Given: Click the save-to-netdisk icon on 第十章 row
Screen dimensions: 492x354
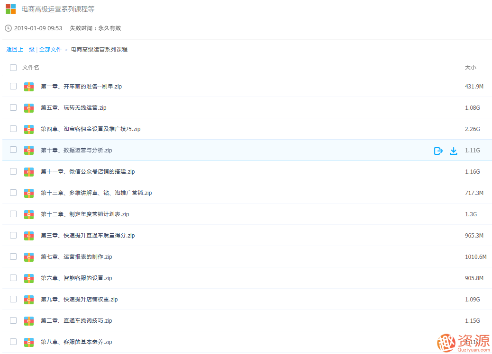Looking at the screenshot, I should (x=438, y=151).
